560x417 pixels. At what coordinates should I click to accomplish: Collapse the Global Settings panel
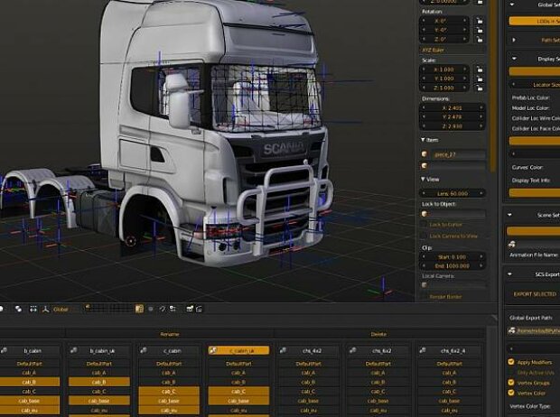512,5
